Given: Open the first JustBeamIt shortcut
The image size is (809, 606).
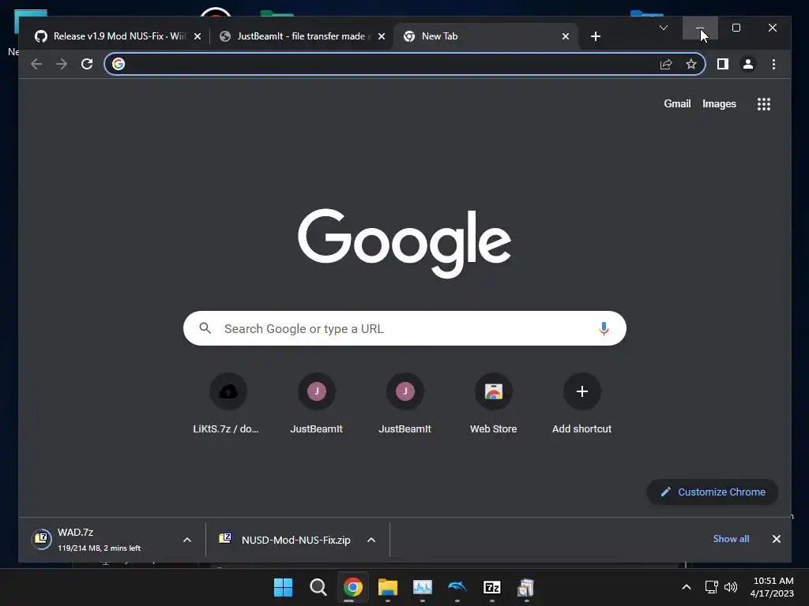Looking at the screenshot, I should [x=316, y=403].
